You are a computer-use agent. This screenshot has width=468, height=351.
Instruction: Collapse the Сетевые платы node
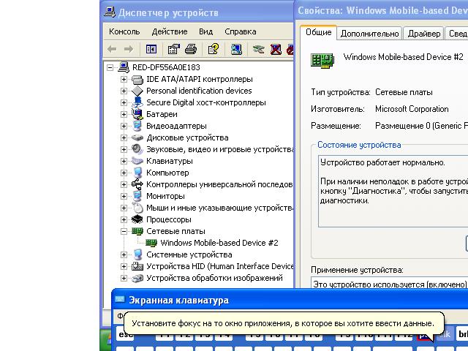tap(124, 231)
